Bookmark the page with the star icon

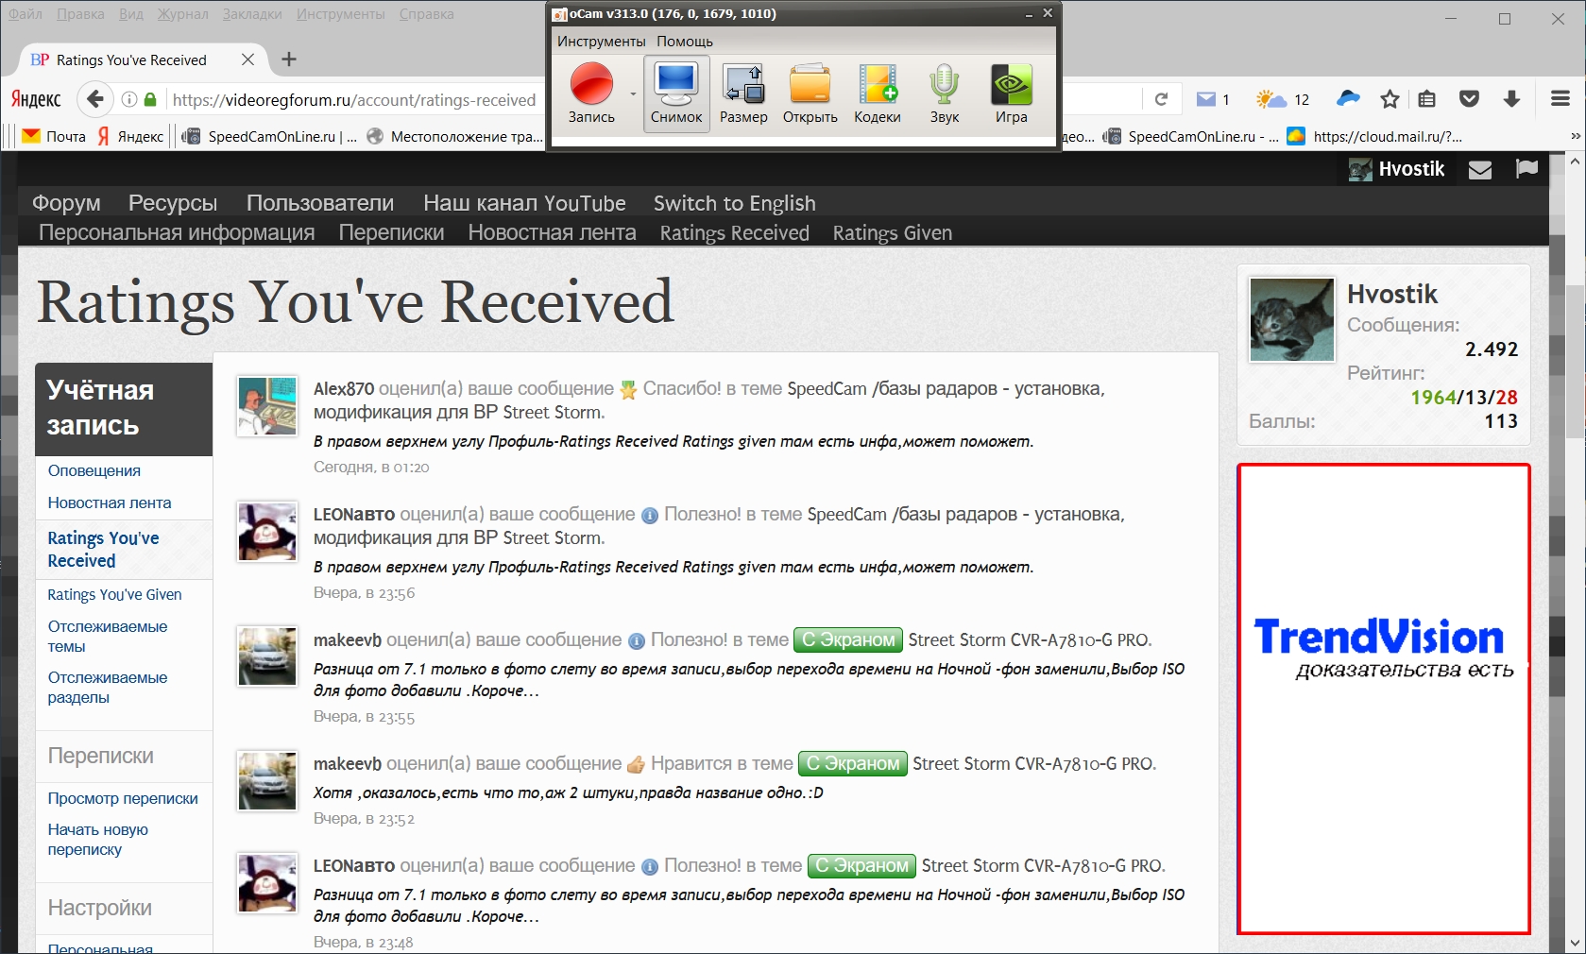point(1390,99)
